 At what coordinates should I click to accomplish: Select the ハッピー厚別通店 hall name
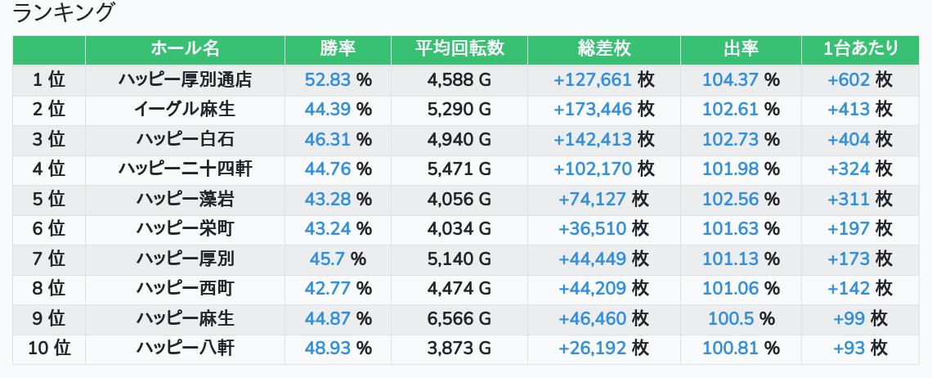click(185, 79)
